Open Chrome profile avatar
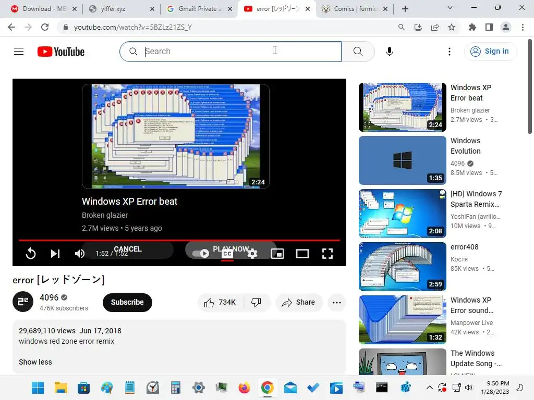Image resolution: width=534 pixels, height=400 pixels. point(506,27)
